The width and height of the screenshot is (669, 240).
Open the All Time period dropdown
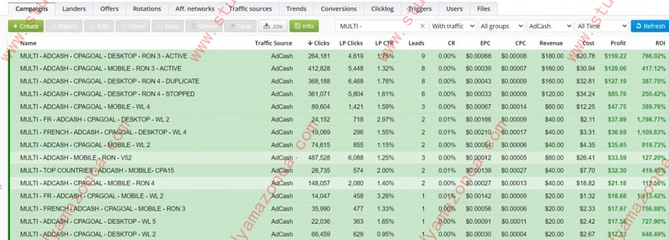click(602, 26)
